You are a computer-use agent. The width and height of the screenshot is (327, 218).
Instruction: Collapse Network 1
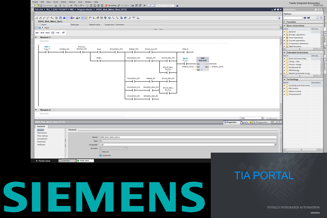[36, 37]
